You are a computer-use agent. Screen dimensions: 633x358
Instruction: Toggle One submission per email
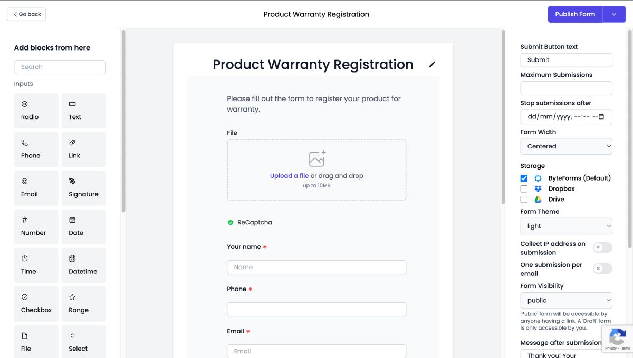602,268
